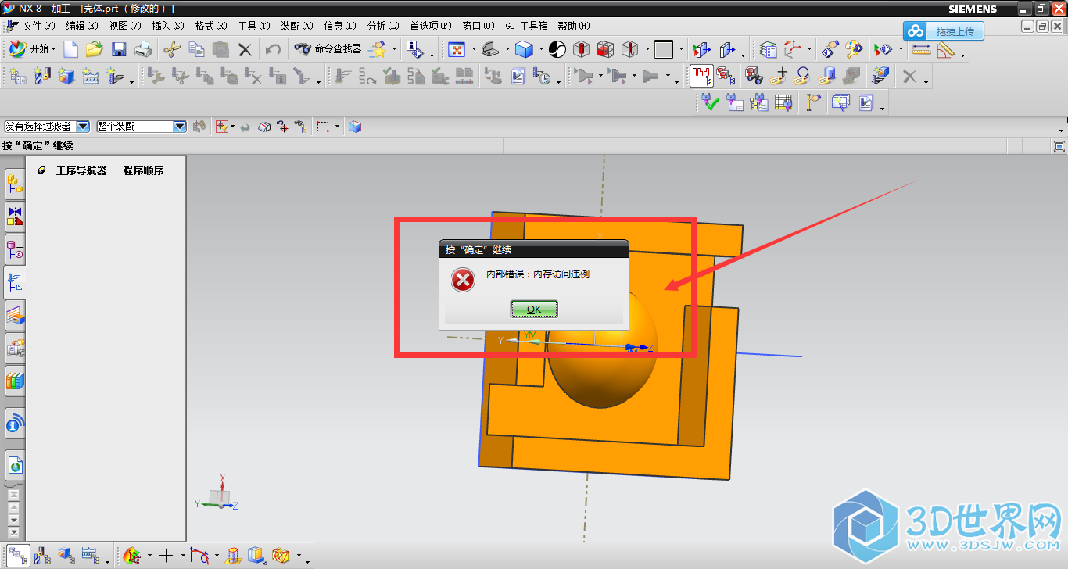Click the pin icon in navigator header
The width and height of the screenshot is (1068, 569).
click(41, 170)
